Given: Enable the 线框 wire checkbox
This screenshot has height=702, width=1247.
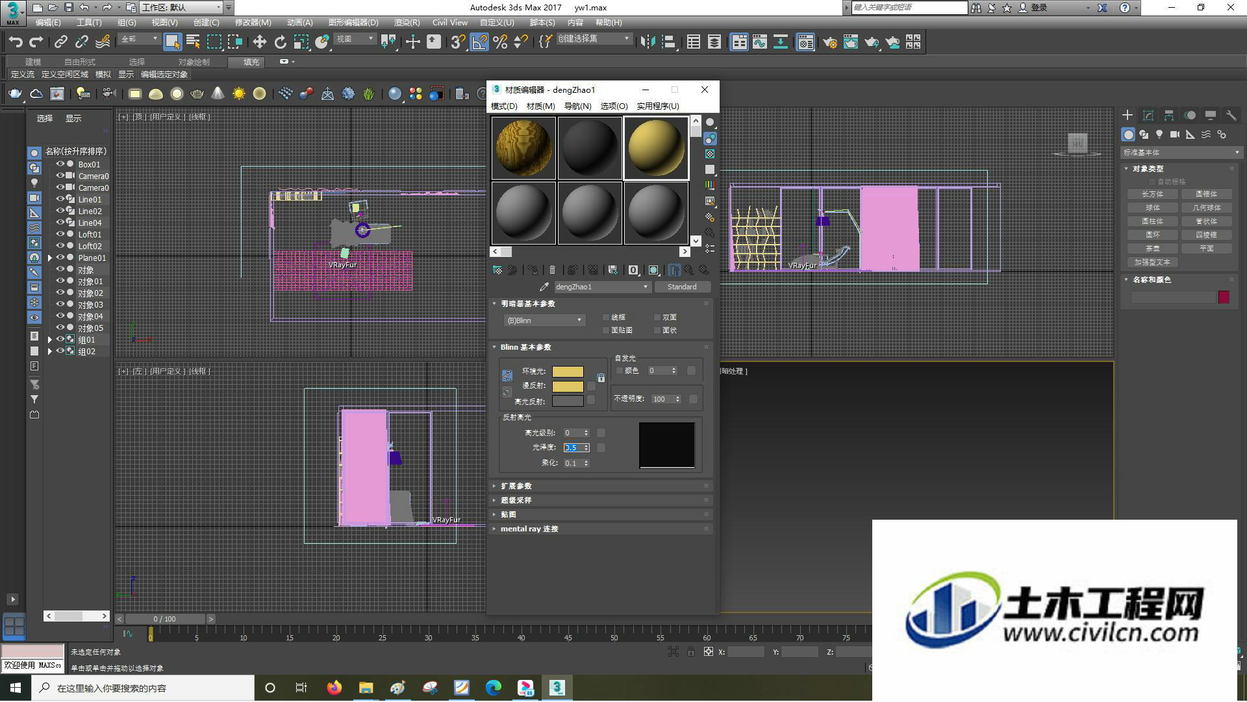Looking at the screenshot, I should click(606, 317).
